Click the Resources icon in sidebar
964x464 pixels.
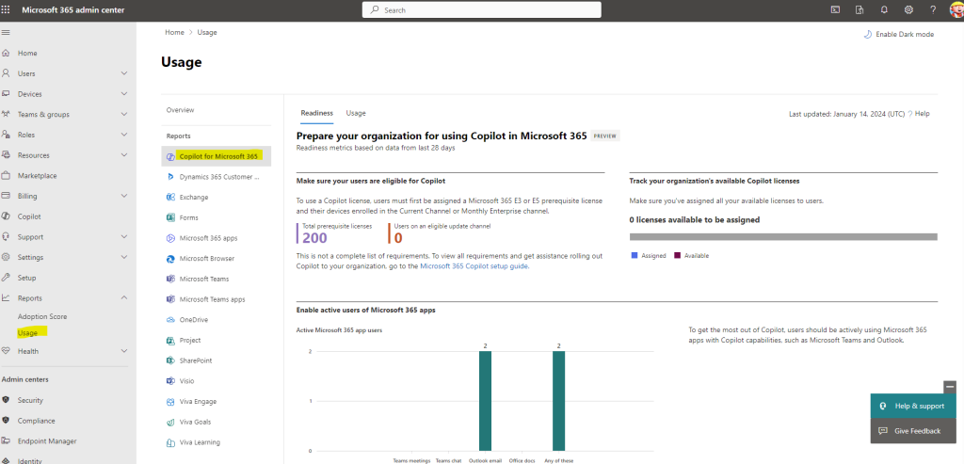tap(7, 155)
